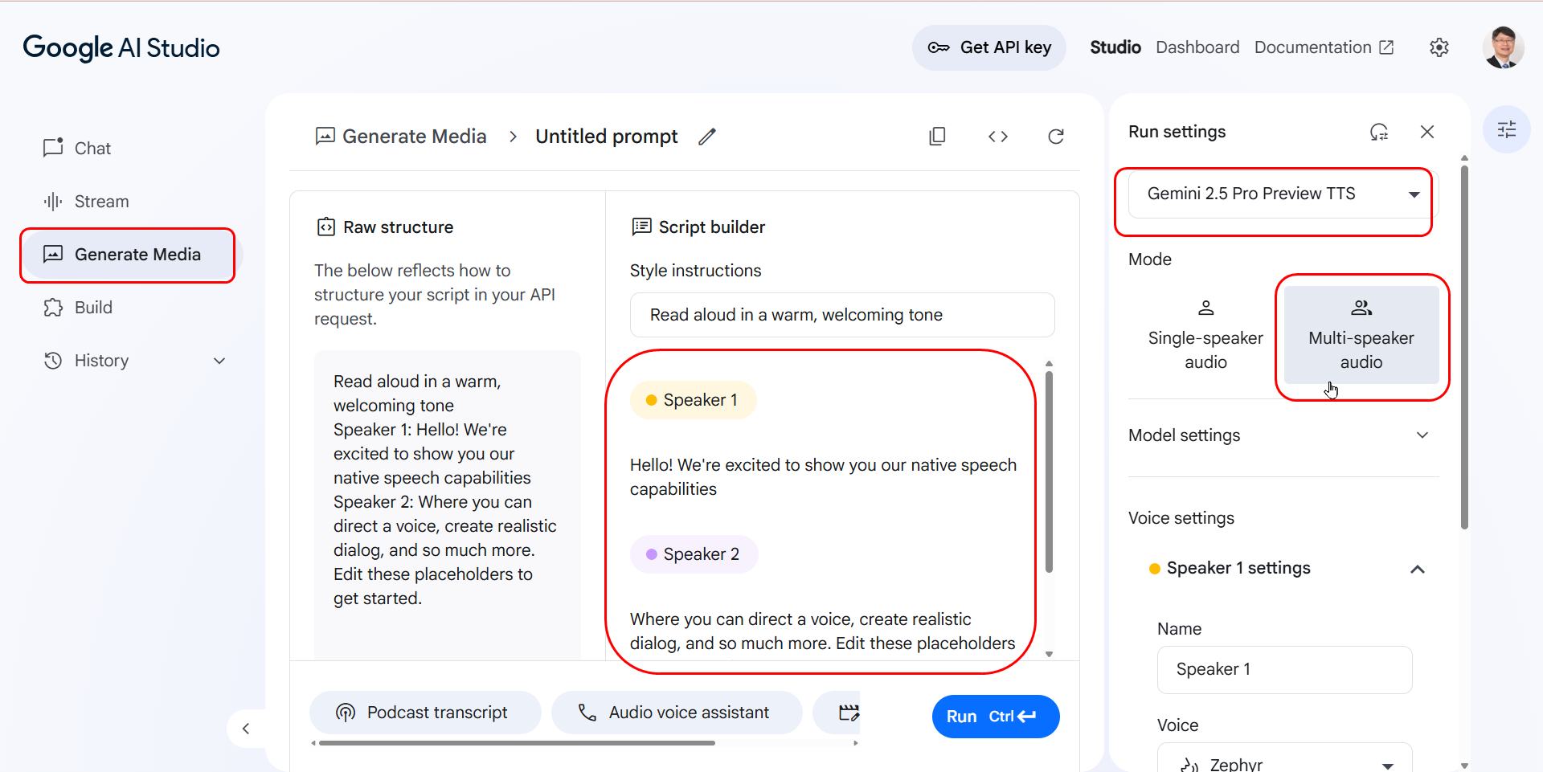Click the refresh reset prompt icon
Screen dimensions: 1543x772
coord(1056,137)
